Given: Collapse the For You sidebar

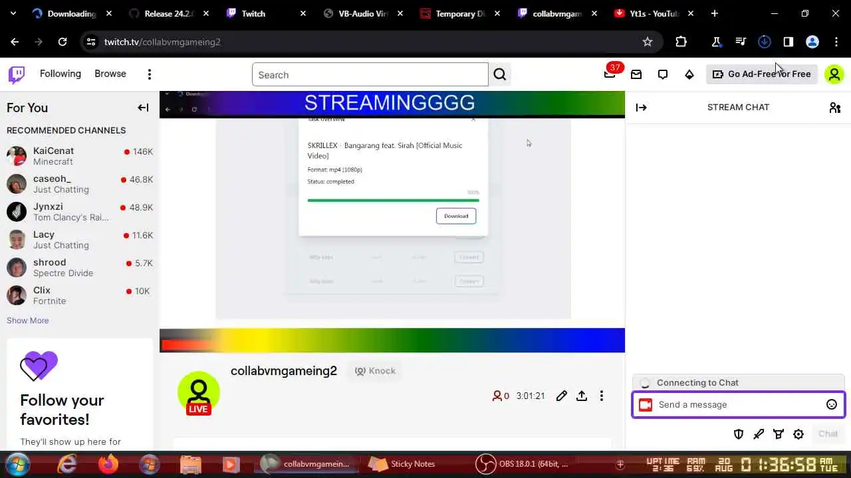Looking at the screenshot, I should click(x=143, y=108).
